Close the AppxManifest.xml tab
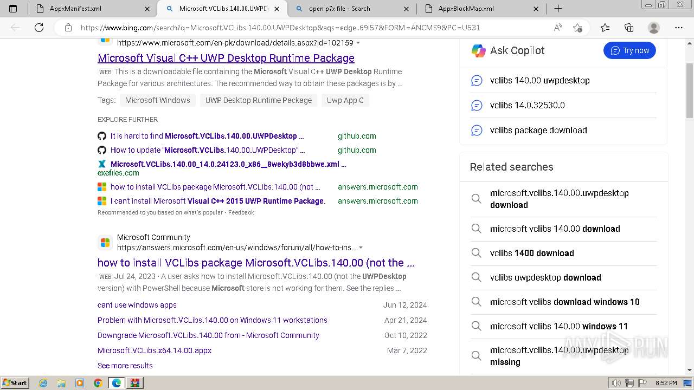The width and height of the screenshot is (694, 390). point(147,9)
